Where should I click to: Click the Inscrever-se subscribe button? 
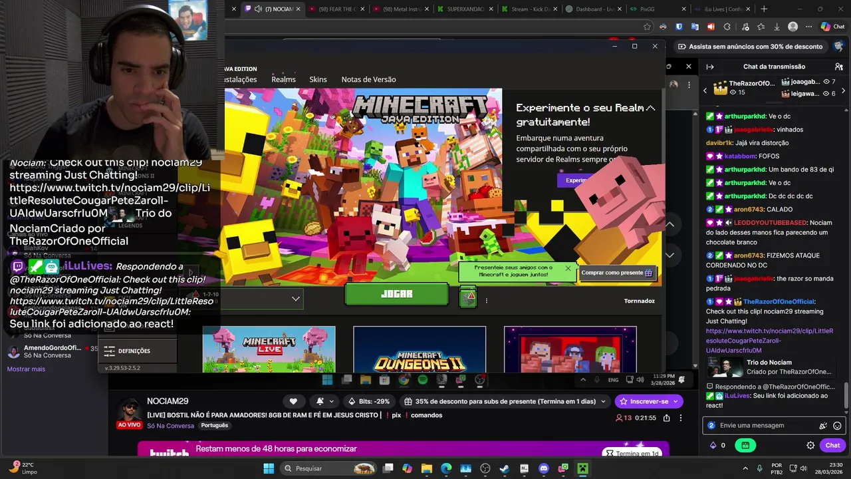pos(649,401)
